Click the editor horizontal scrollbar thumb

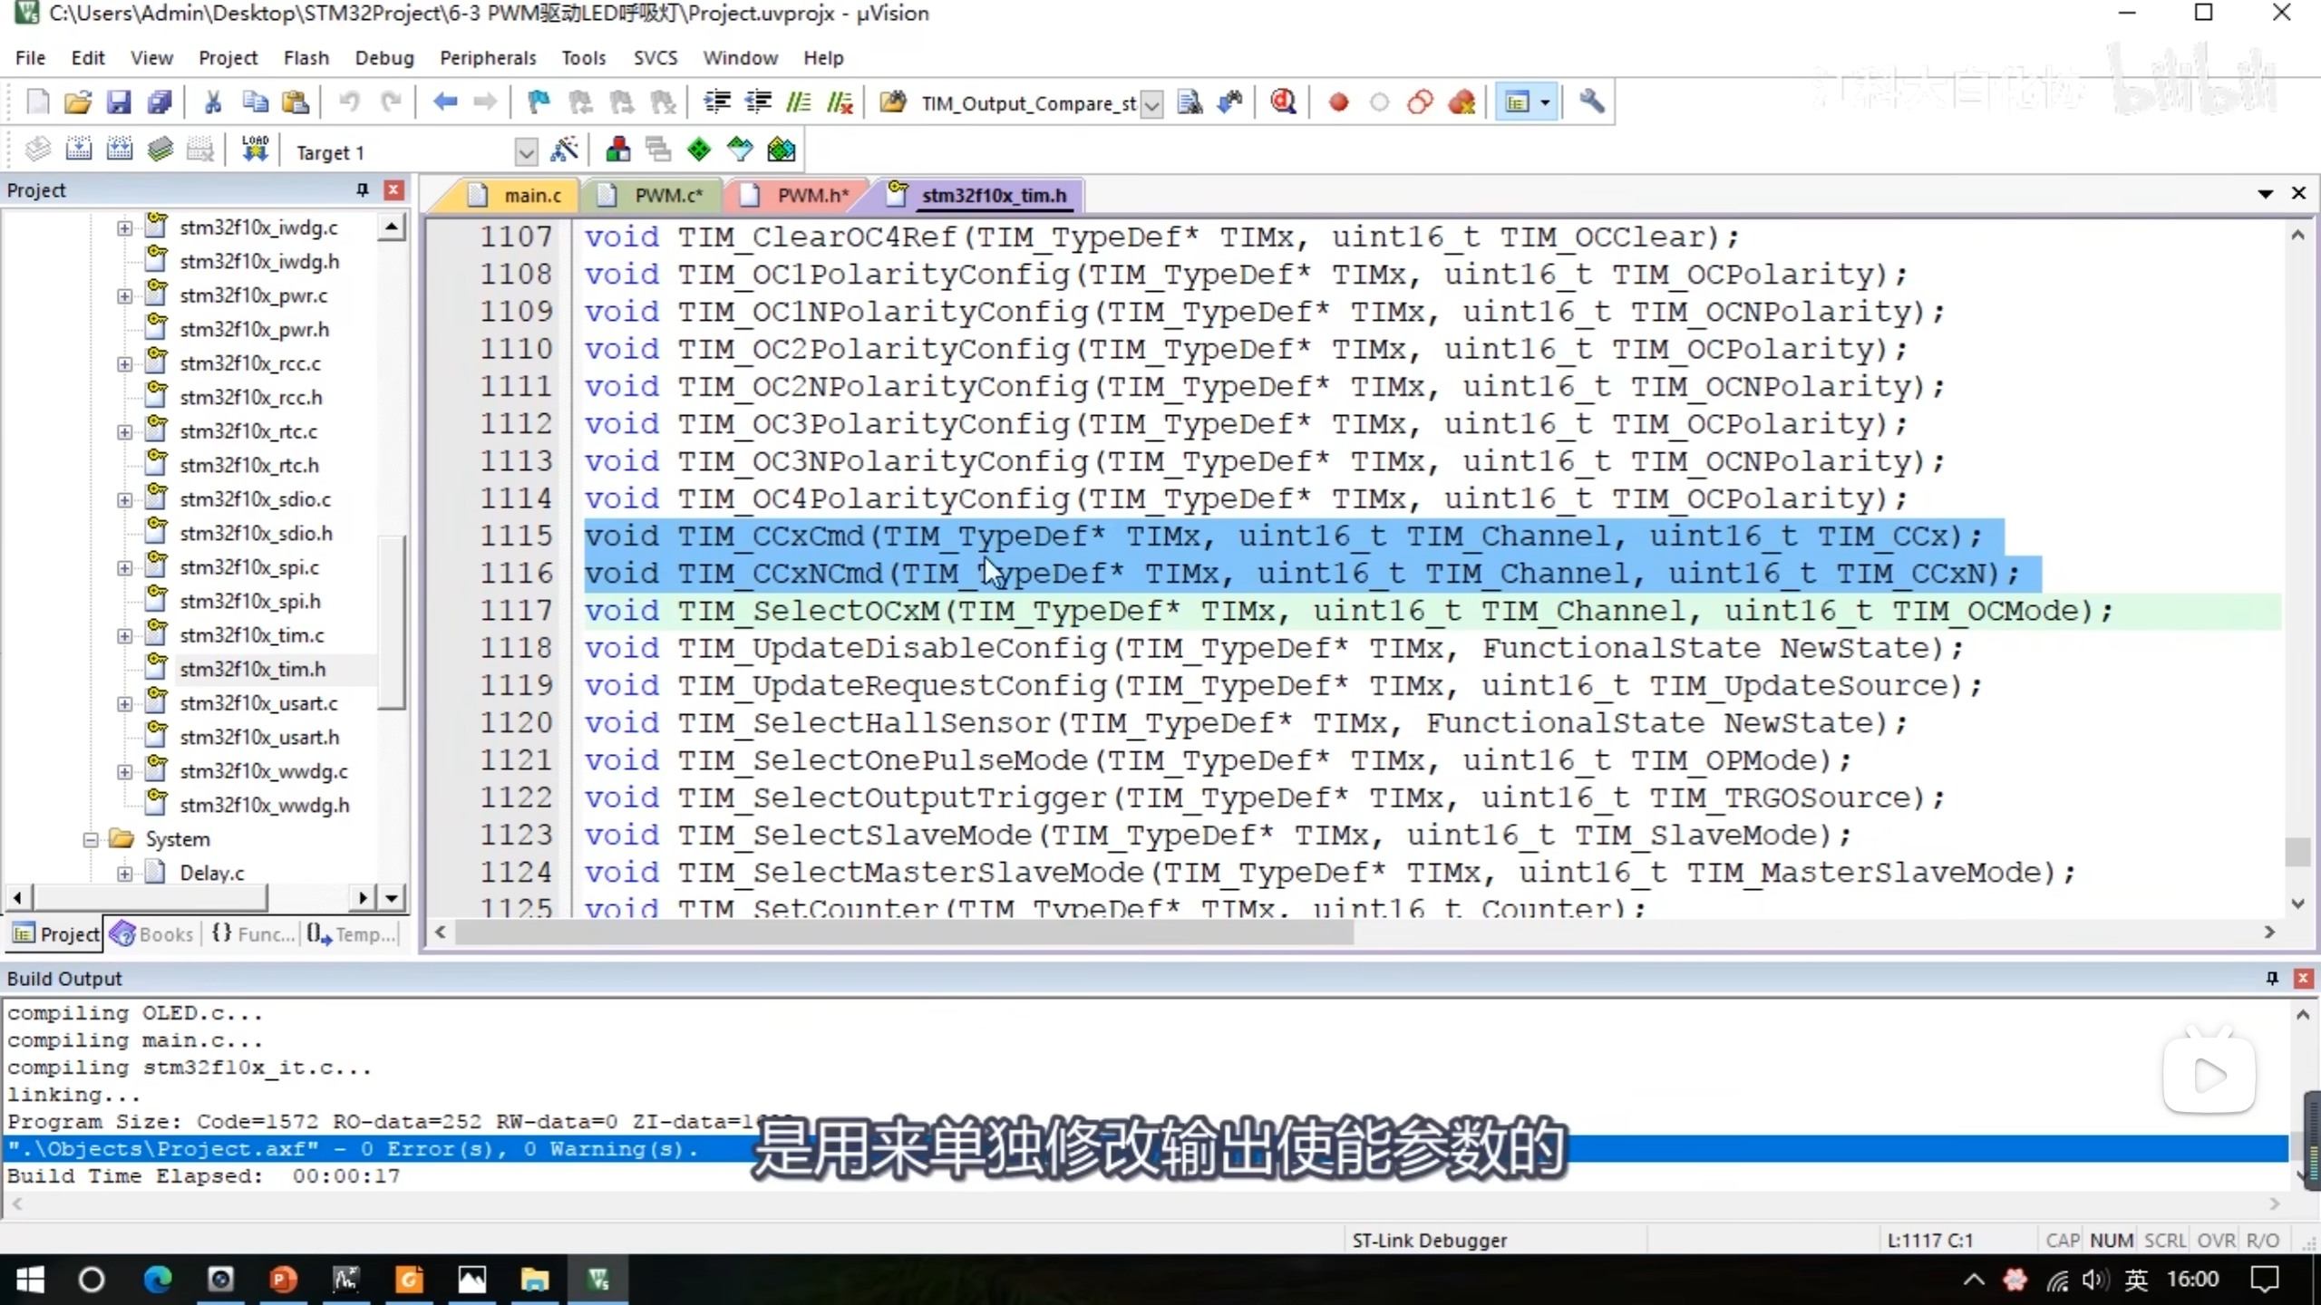tap(903, 932)
